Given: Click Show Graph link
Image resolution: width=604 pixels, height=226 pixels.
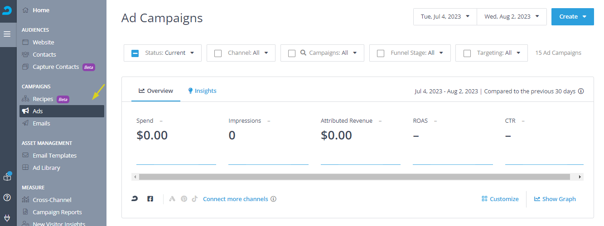Looking at the screenshot, I should click(555, 199).
